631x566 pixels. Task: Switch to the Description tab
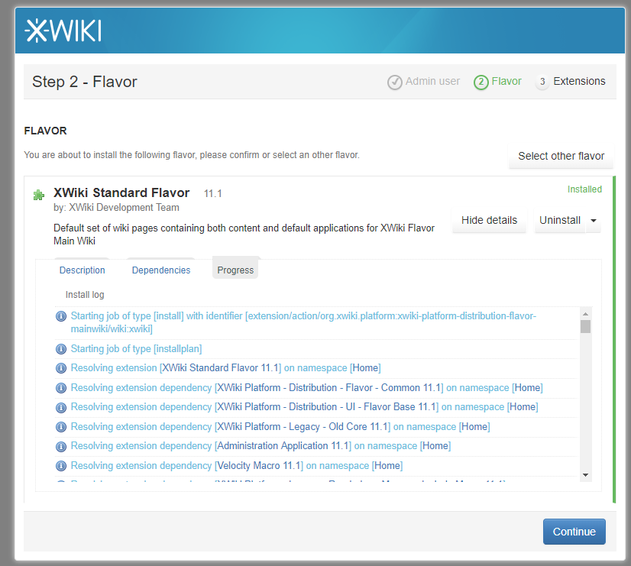tap(82, 270)
